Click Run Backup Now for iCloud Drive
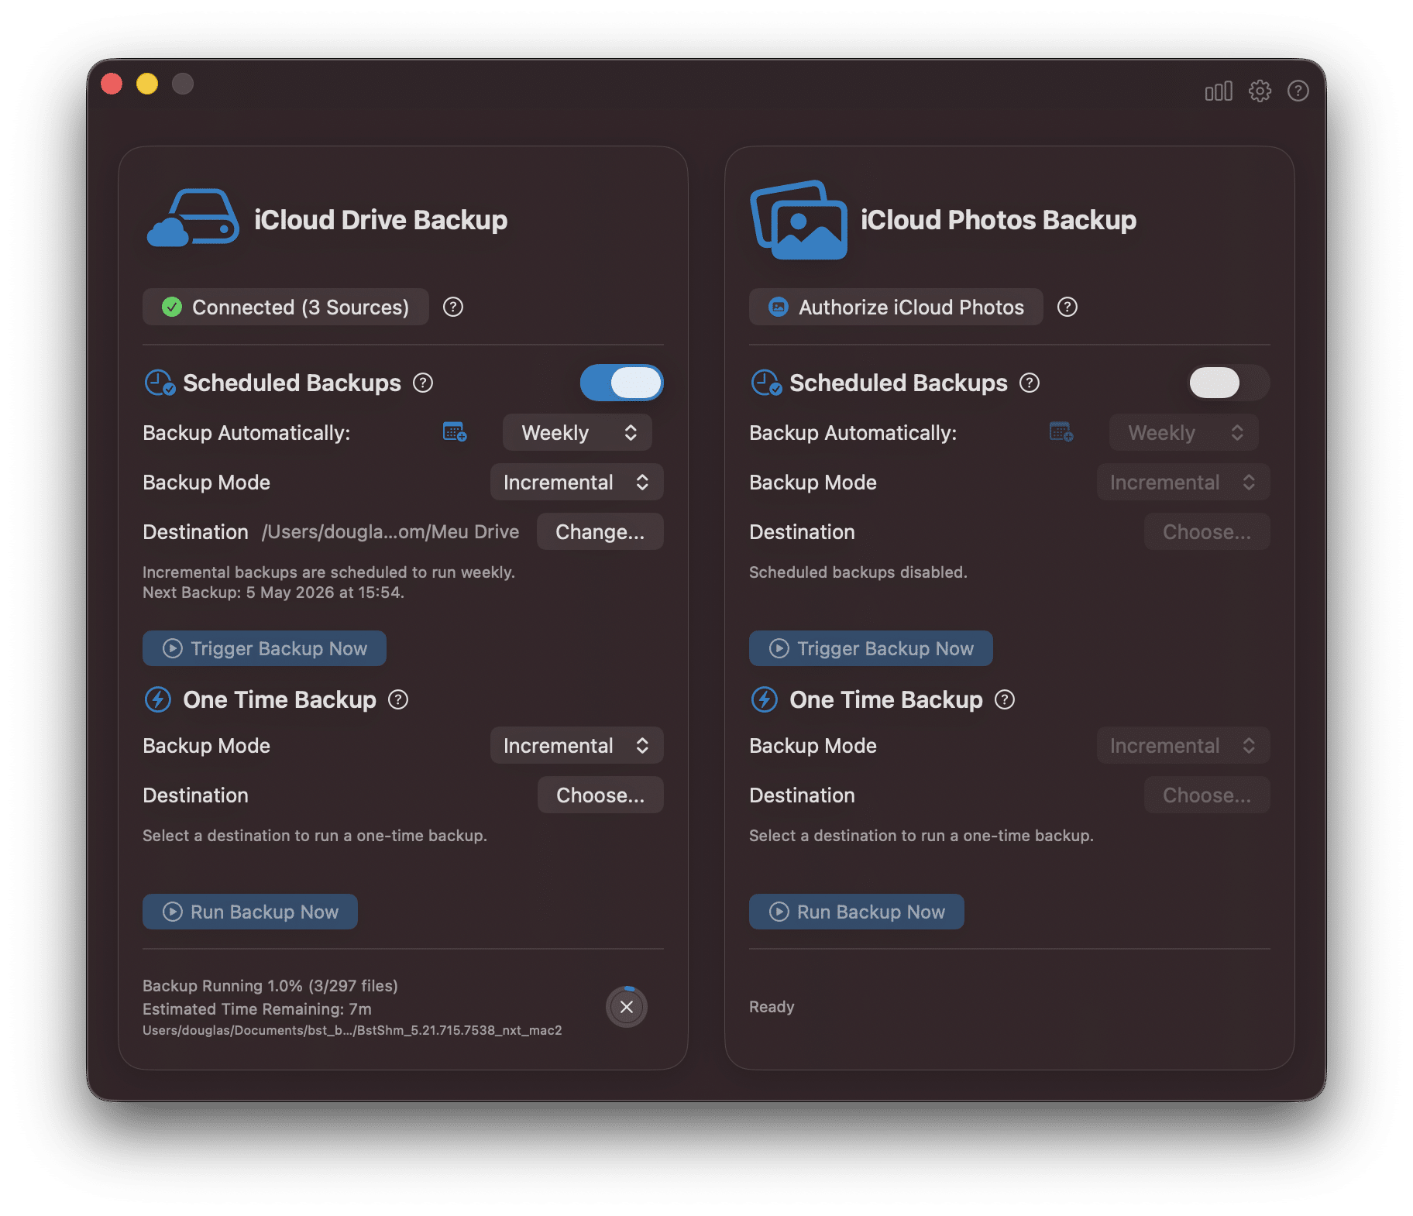Screen dimensions: 1413x1216 tap(250, 912)
